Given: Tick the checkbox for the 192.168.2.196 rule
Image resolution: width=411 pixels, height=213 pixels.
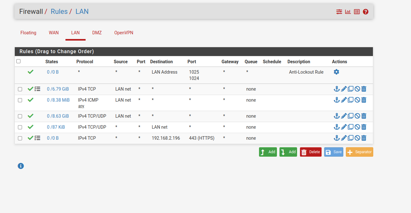Looking at the screenshot, I should point(20,138).
